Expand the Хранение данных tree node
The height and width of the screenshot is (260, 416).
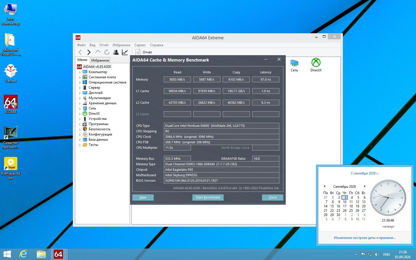pos(80,103)
